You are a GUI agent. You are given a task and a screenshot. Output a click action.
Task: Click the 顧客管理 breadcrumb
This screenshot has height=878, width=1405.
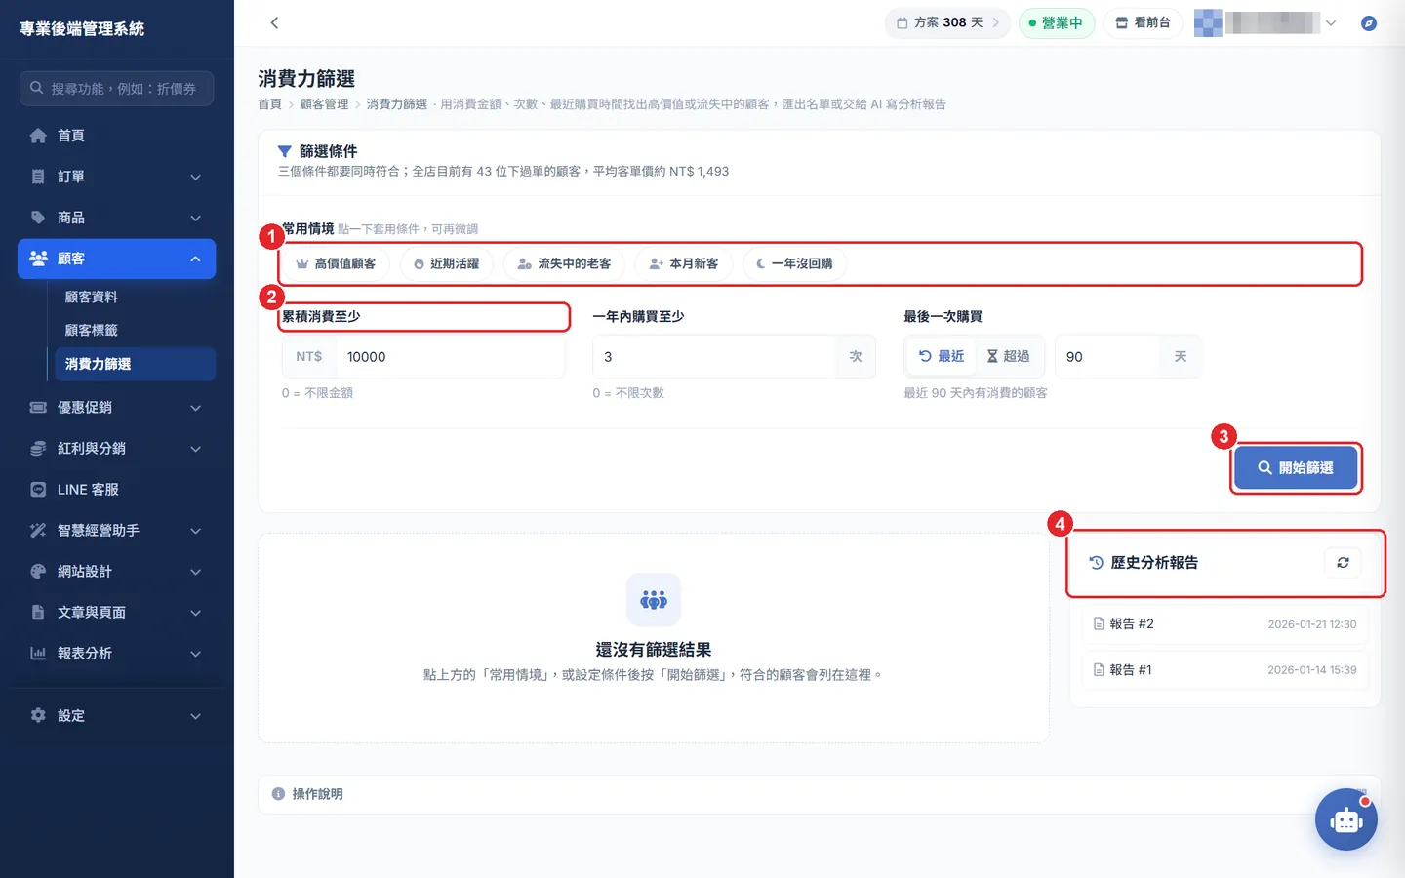click(x=324, y=104)
